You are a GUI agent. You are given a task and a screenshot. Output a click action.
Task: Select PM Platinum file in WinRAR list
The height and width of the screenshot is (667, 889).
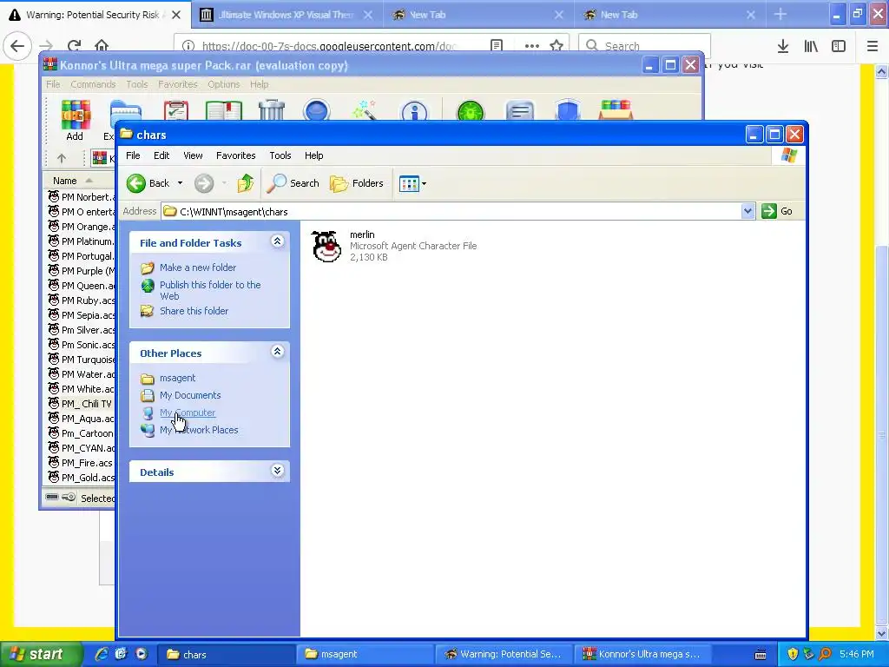coord(81,241)
